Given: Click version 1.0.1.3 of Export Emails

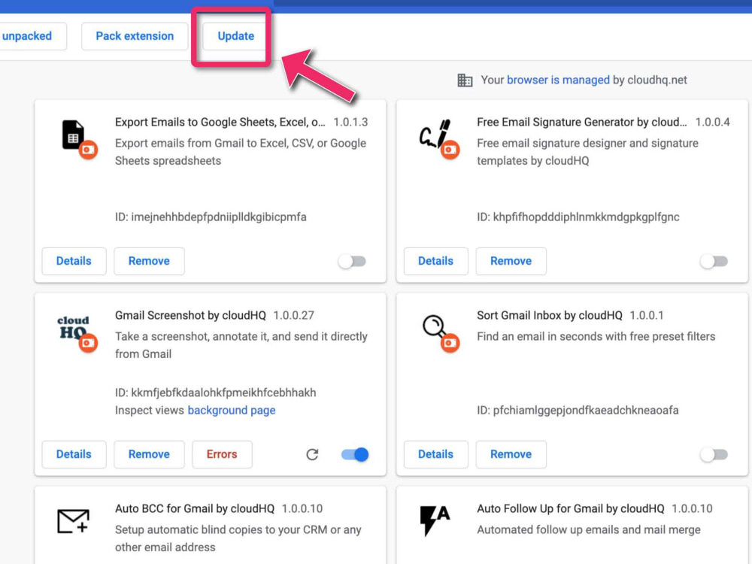Looking at the screenshot, I should pyautogui.click(x=350, y=122).
